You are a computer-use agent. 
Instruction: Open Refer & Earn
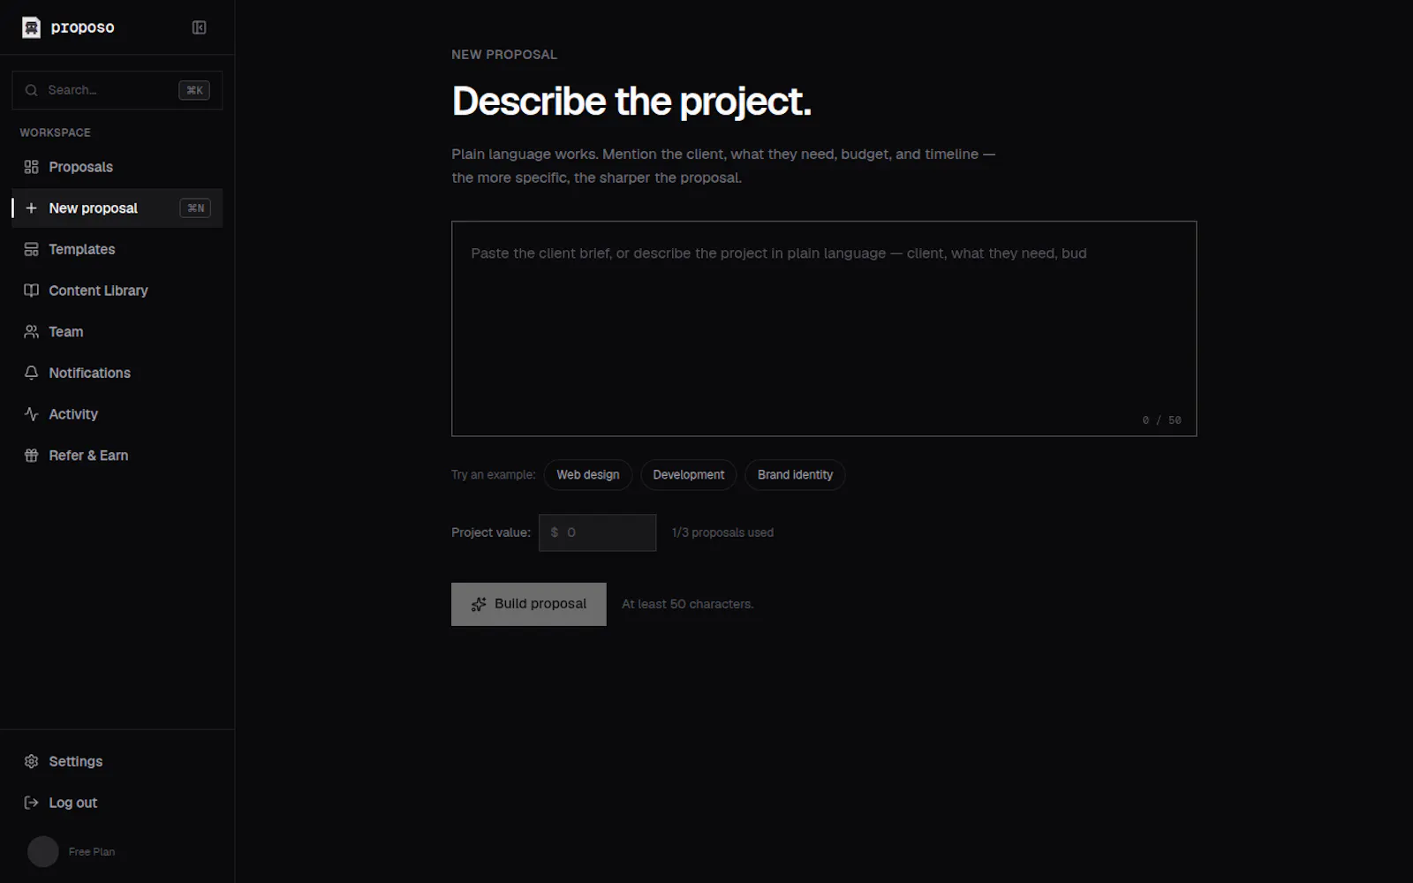click(x=117, y=456)
